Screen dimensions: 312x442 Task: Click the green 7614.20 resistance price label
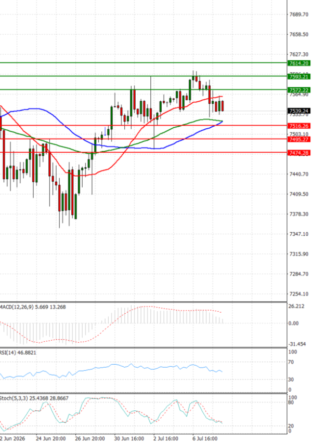(x=299, y=63)
